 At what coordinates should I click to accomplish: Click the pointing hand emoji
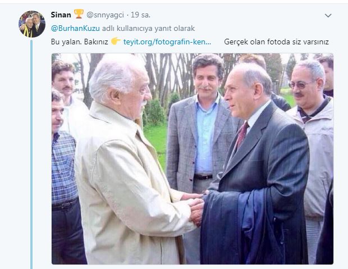[116, 42]
